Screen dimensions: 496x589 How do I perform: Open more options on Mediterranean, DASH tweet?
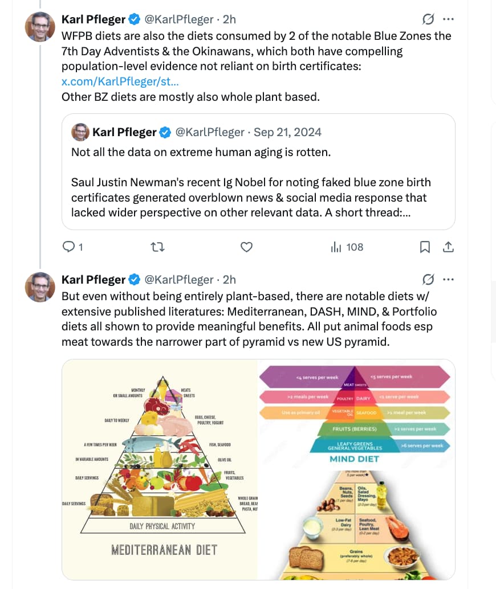449,280
